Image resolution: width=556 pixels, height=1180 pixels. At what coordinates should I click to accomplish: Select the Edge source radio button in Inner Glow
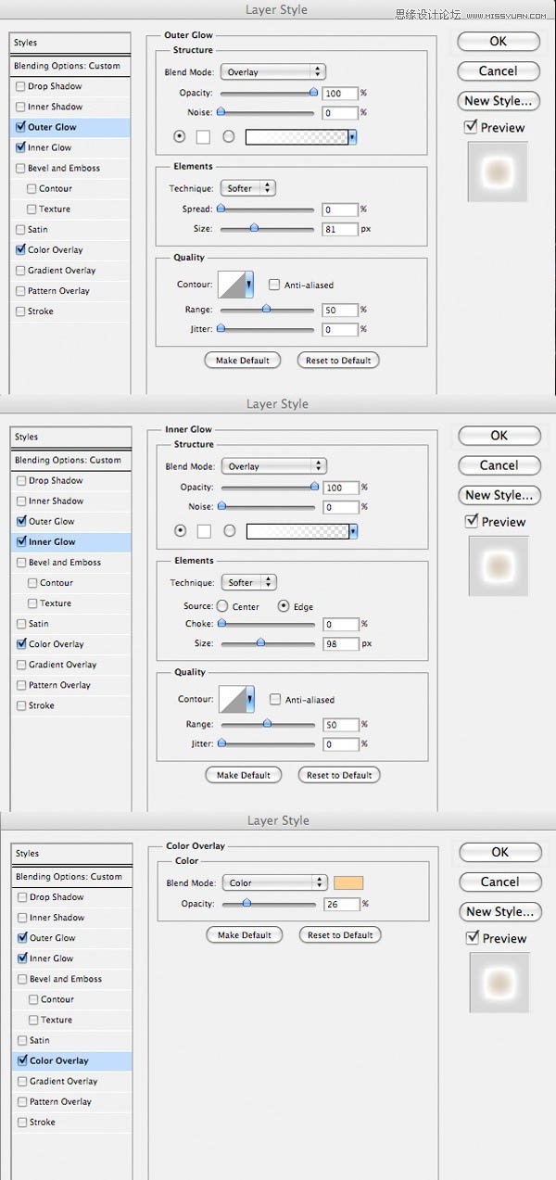[284, 606]
